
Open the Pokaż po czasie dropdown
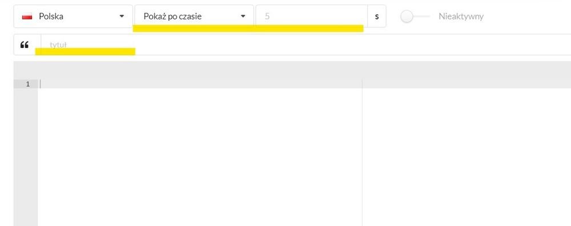click(x=194, y=17)
